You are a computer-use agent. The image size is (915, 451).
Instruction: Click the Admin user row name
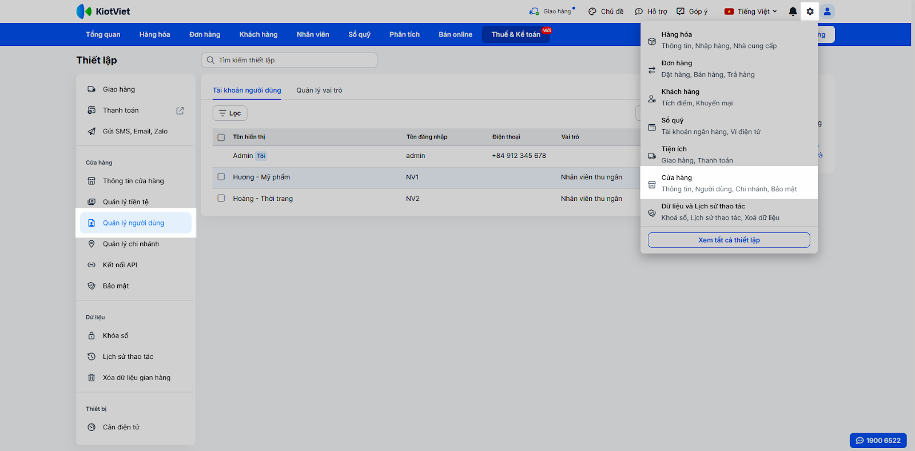pos(243,156)
